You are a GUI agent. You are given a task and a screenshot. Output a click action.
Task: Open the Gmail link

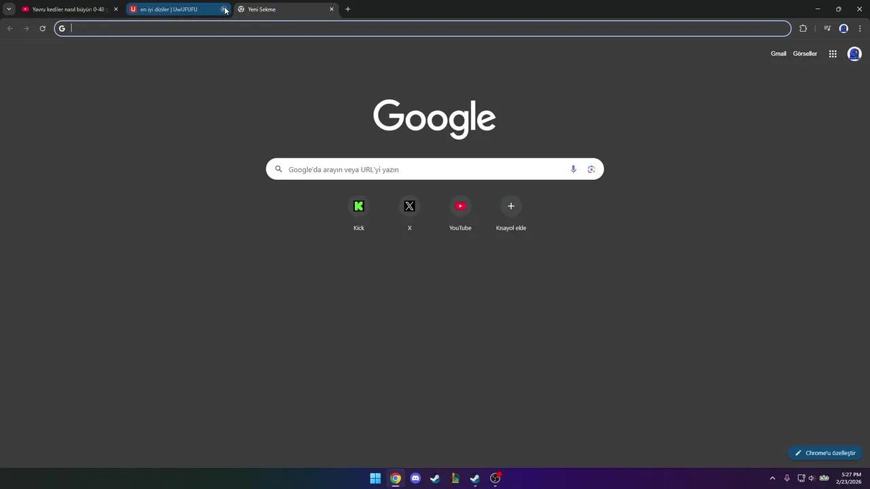pyautogui.click(x=778, y=54)
